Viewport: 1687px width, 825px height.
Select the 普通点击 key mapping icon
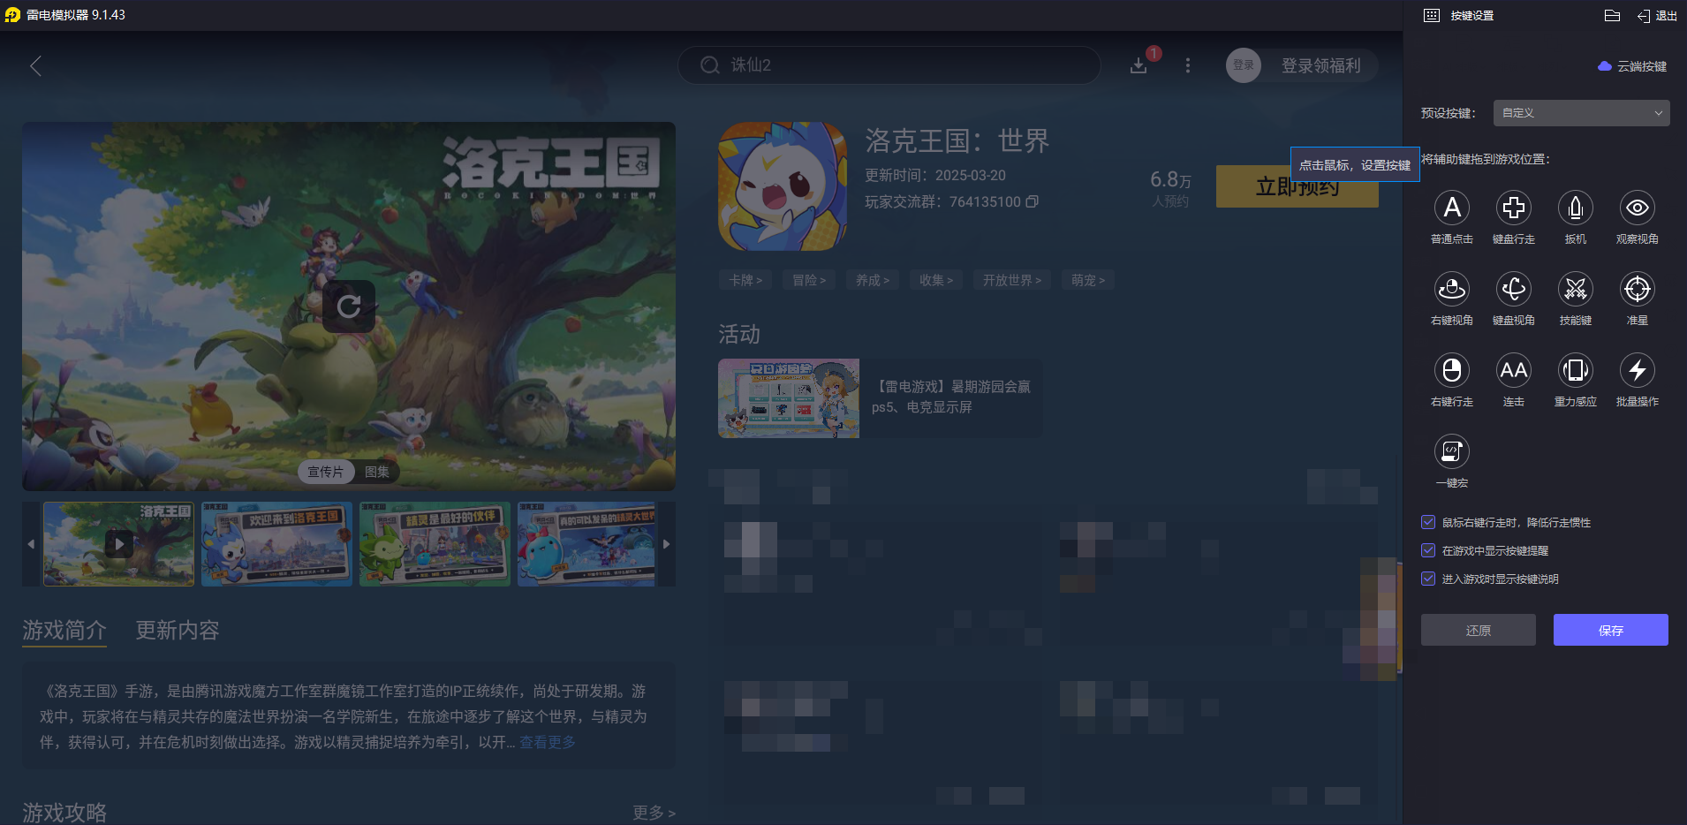(1452, 208)
